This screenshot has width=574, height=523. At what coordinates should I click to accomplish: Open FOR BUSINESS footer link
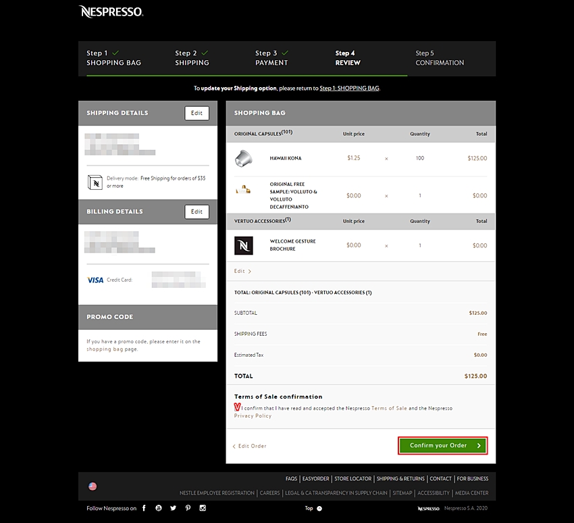click(473, 478)
